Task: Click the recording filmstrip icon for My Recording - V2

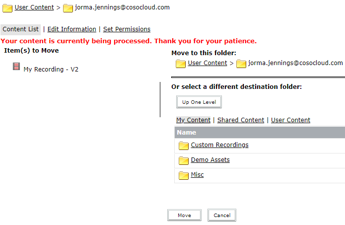Action: pos(16,66)
